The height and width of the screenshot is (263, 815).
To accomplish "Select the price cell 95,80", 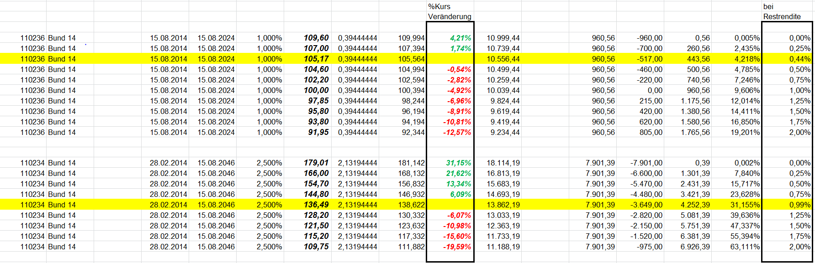I will [307, 111].
